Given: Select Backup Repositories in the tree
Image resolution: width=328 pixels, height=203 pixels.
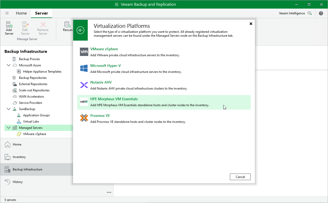Looking at the screenshot, I should click(x=33, y=78).
